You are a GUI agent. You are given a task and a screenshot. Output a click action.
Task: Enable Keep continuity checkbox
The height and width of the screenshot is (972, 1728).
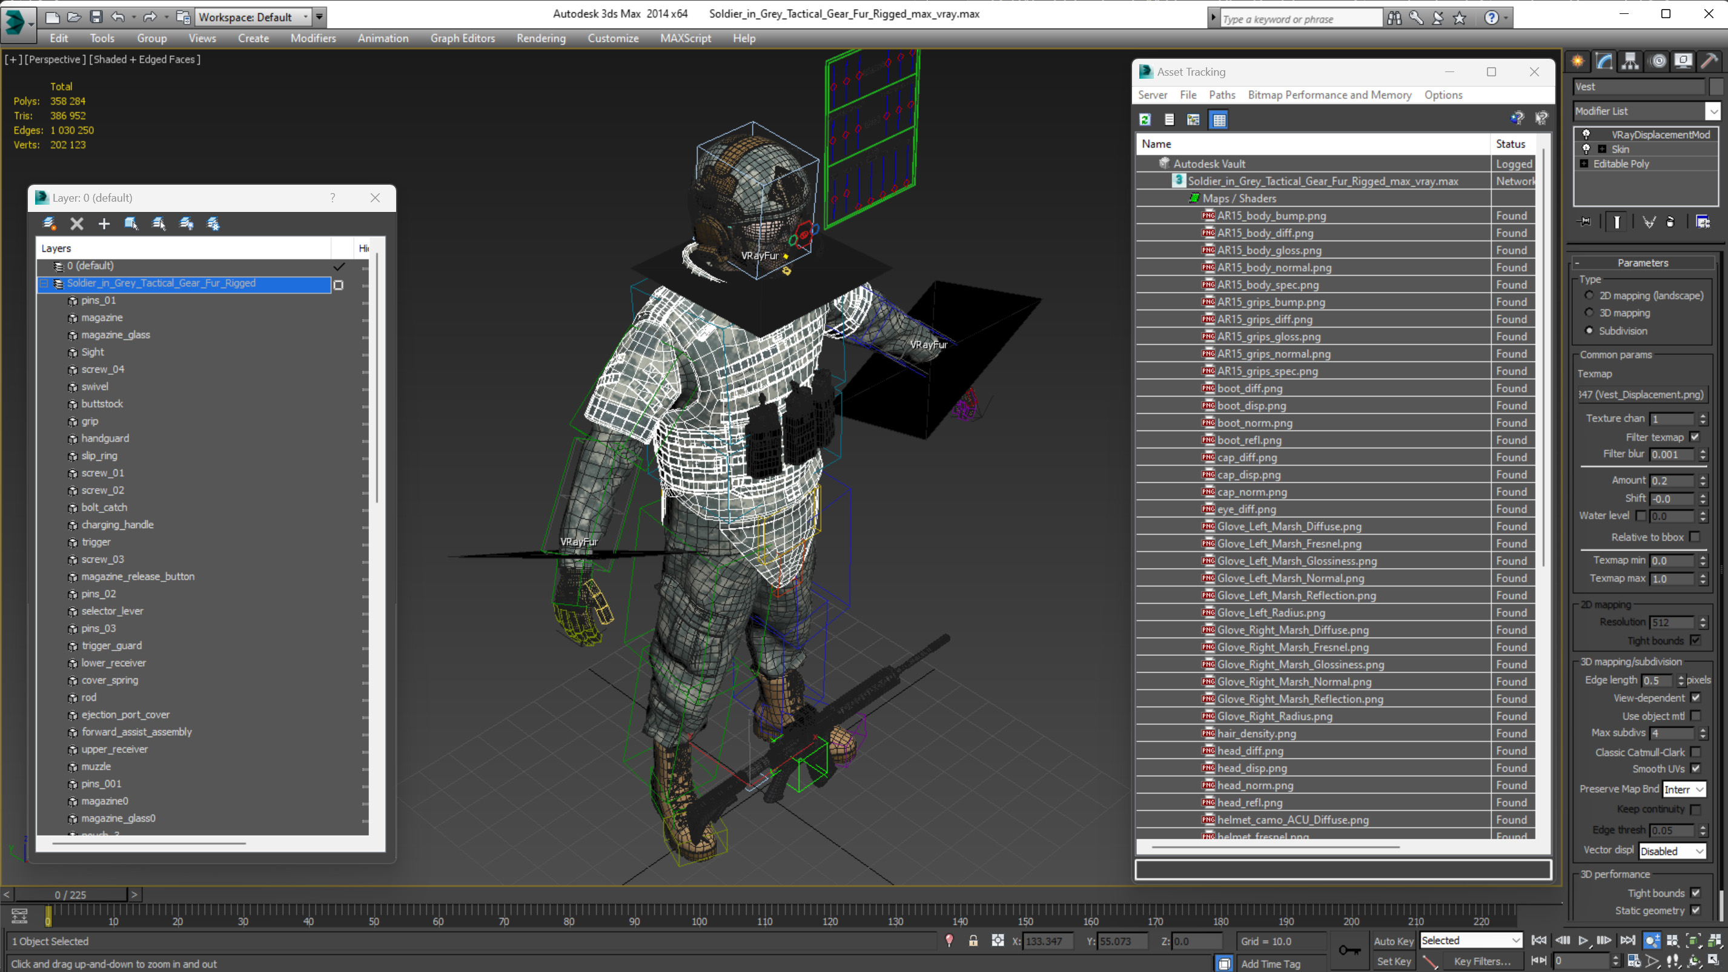point(1695,810)
